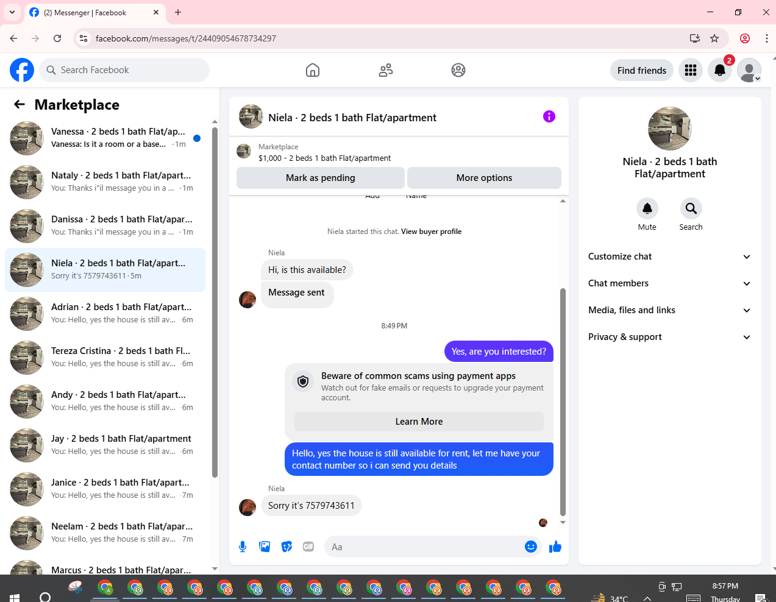Expand Customize chat section
The image size is (776, 602).
pos(669,257)
